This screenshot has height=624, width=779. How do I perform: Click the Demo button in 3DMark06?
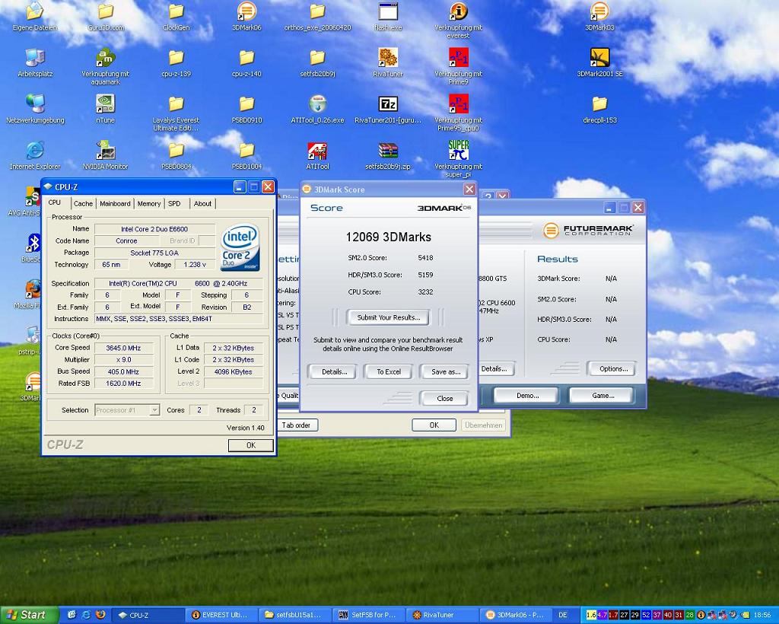(x=528, y=396)
